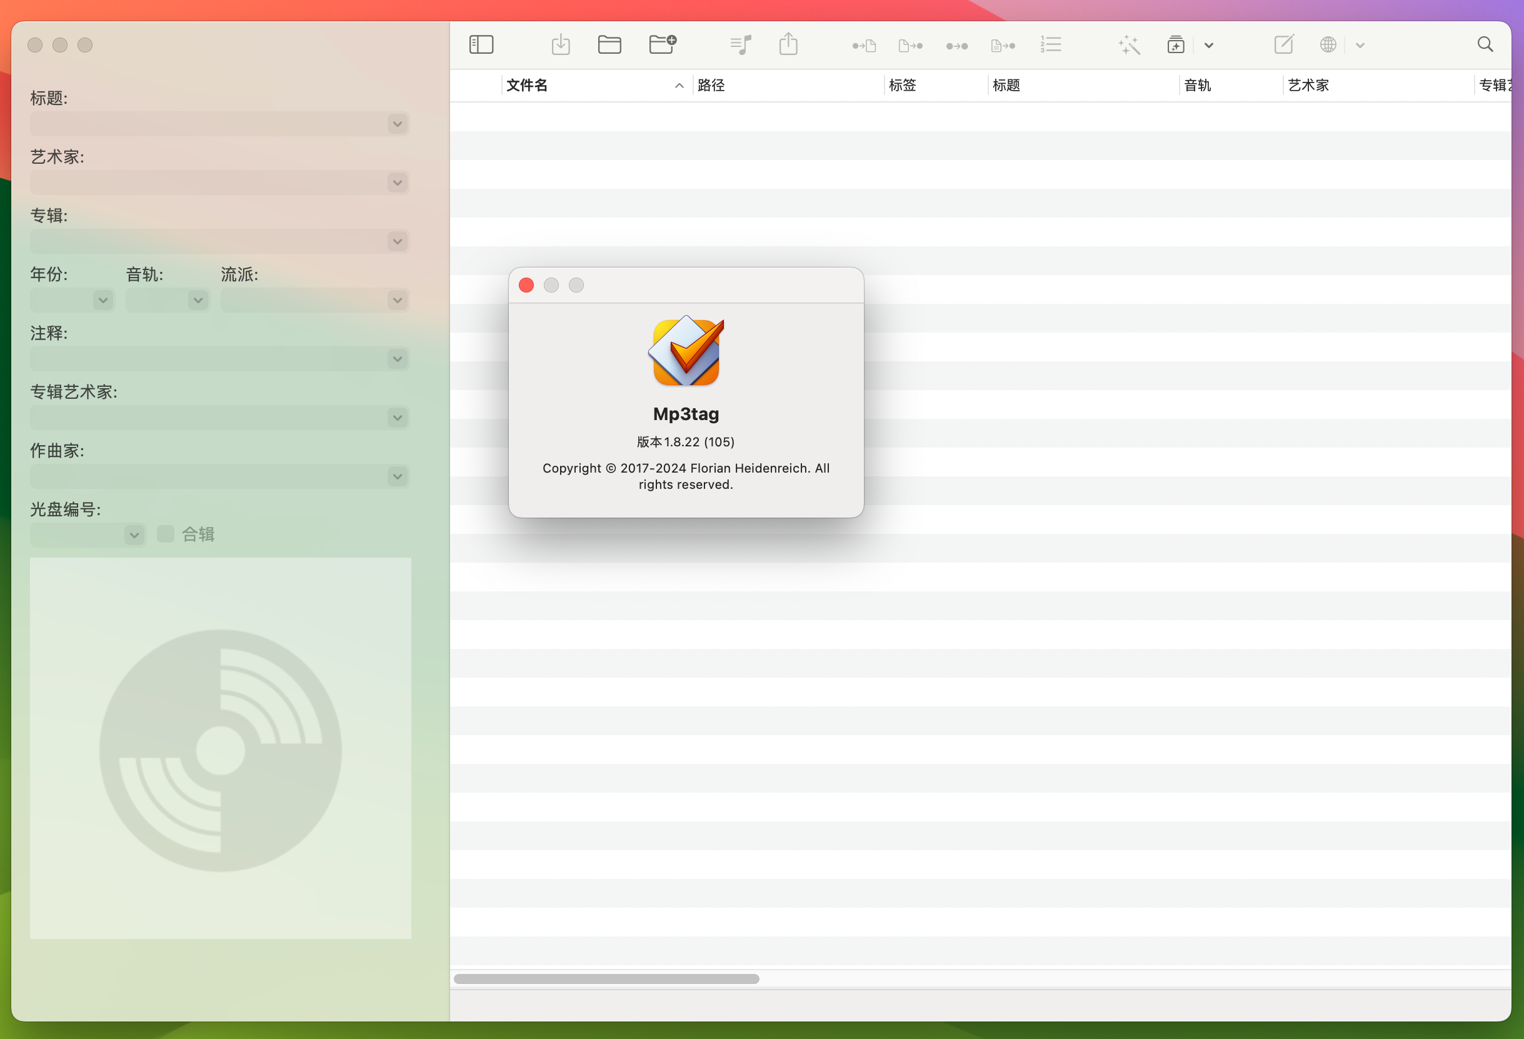Open the 艺术家 field dropdown arrow
Image resolution: width=1524 pixels, height=1039 pixels.
tap(398, 183)
